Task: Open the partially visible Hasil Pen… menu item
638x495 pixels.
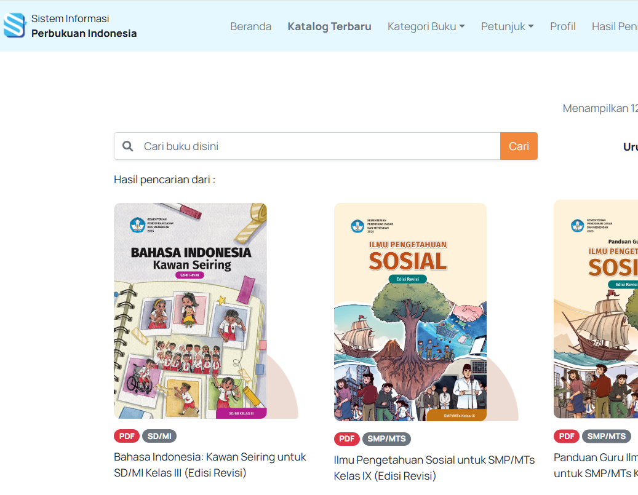Action: (x=615, y=26)
